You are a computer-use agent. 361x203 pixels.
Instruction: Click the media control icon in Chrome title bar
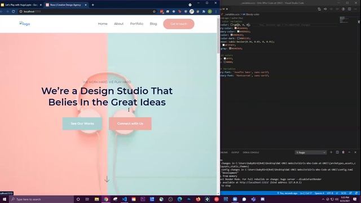(190, 5)
